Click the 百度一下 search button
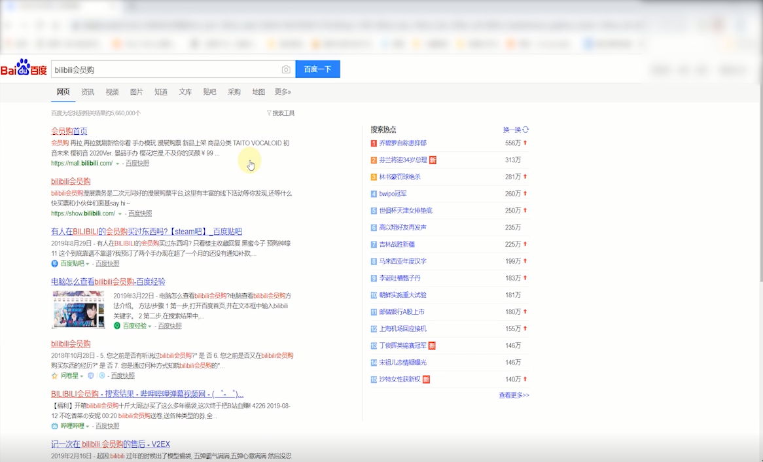The image size is (763, 462). tap(317, 69)
